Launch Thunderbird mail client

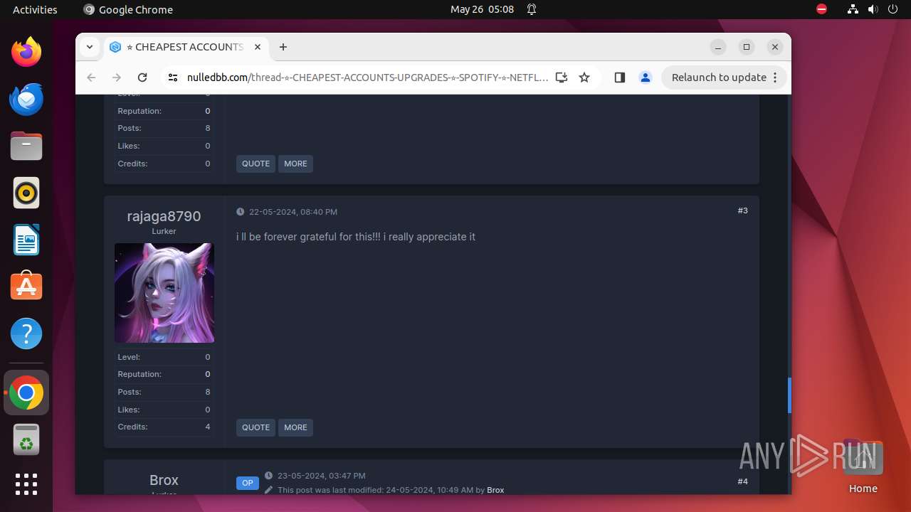point(26,99)
